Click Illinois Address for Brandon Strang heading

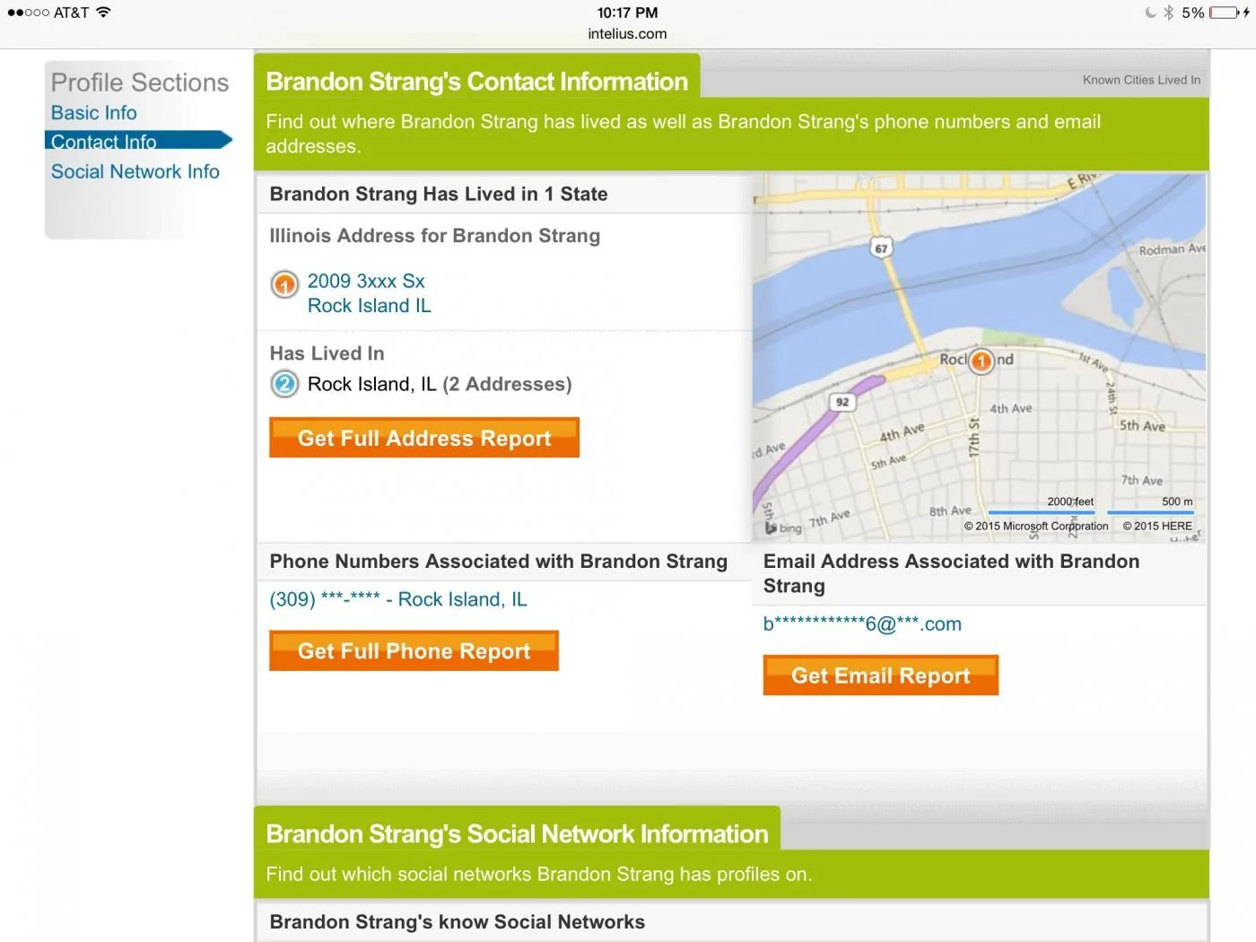click(x=435, y=236)
